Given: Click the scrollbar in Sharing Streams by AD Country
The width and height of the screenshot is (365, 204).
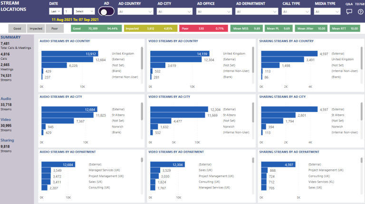Looking at the screenshot, I should (x=362, y=58).
